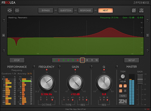Click round button right of FREQUENCY heading
The height and width of the screenshot is (111, 151).
(x=59, y=67)
